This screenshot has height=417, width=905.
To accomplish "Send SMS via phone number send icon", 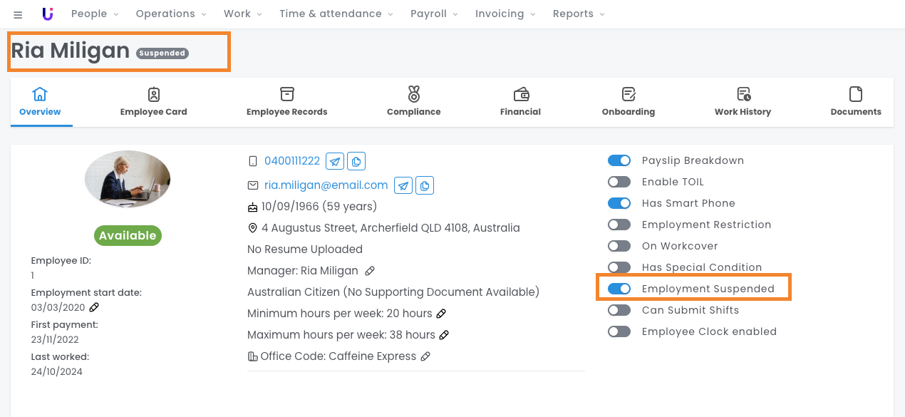I will 335,161.
